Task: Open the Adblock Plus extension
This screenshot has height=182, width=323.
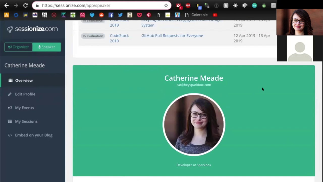Action: [x=188, y=6]
